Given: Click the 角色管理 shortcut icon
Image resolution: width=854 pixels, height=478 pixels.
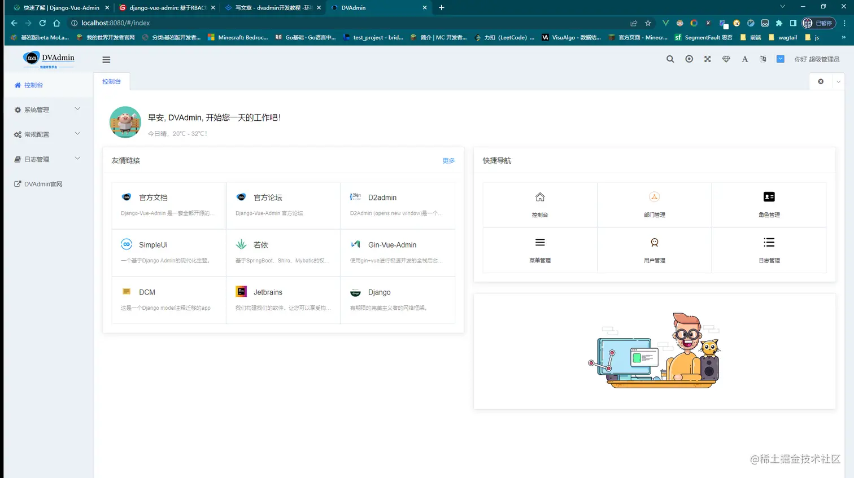Looking at the screenshot, I should tap(769, 197).
